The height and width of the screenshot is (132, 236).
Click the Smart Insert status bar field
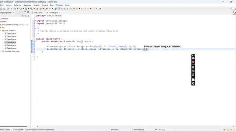pos(139,129)
